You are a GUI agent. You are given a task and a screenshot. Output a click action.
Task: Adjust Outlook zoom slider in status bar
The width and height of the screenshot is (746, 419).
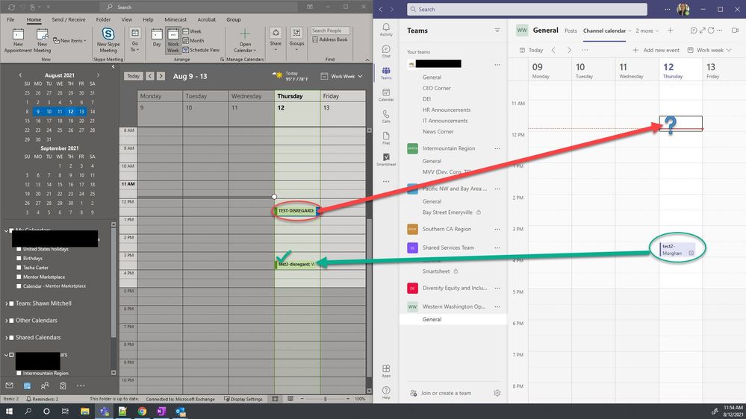[x=326, y=399]
